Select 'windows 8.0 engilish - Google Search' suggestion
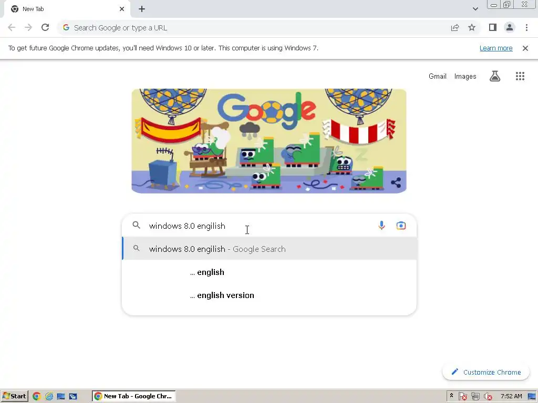Screen dimensions: 538x403 point(270,249)
